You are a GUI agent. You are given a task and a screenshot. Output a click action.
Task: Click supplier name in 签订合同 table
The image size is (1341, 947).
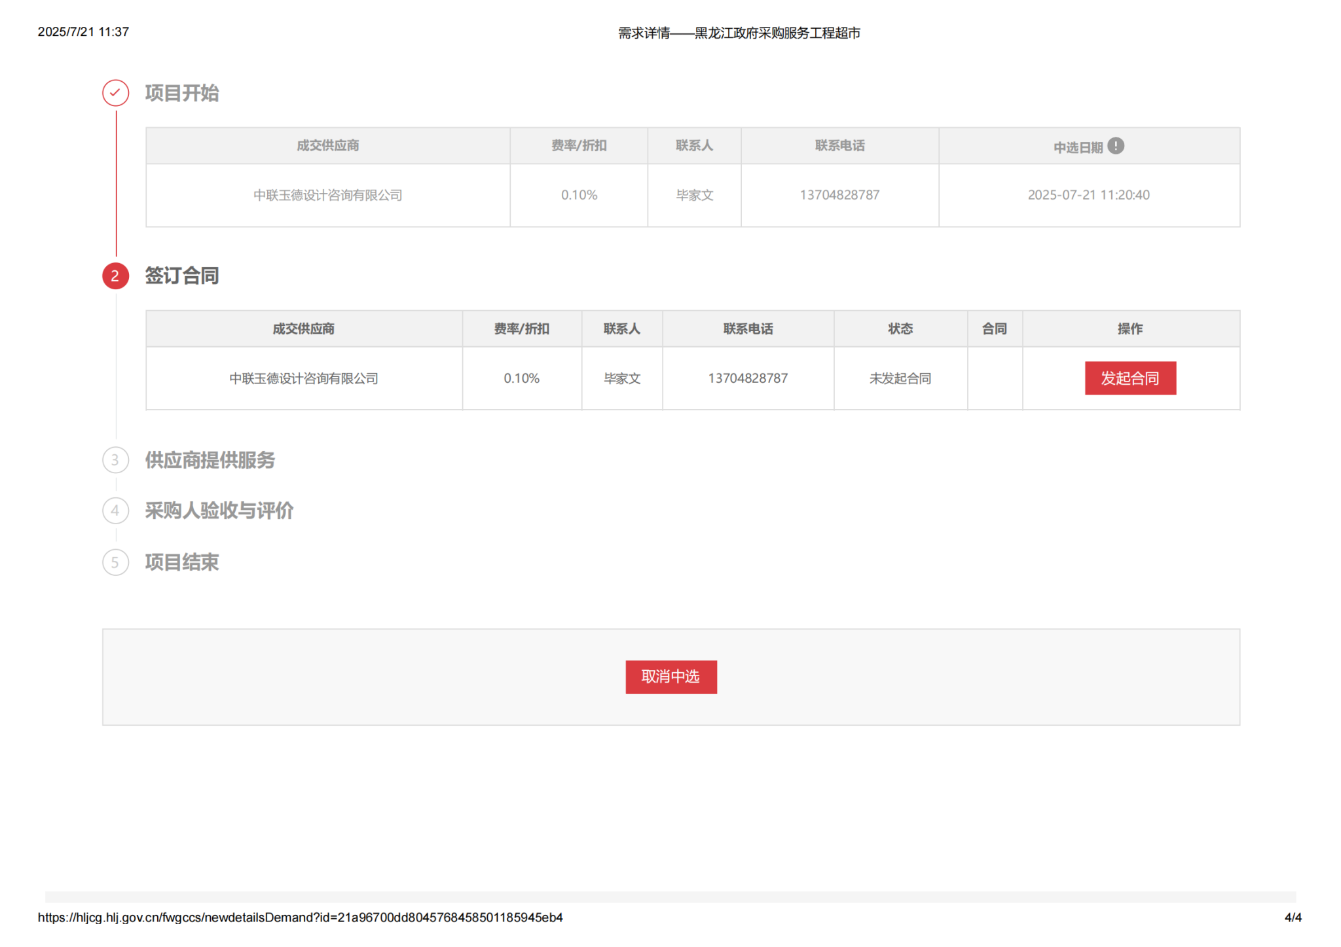303,378
